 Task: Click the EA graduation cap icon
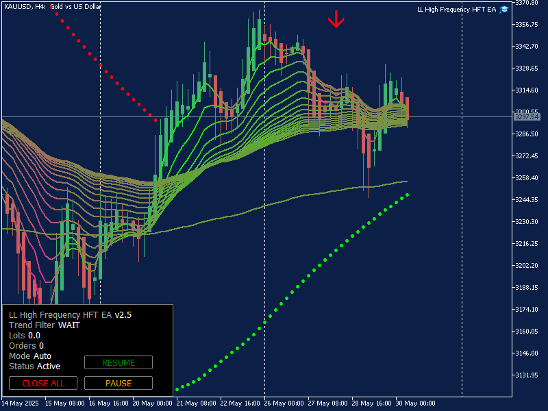coord(504,10)
